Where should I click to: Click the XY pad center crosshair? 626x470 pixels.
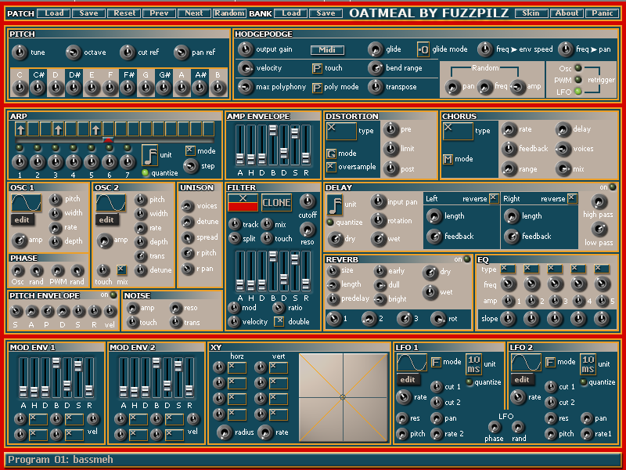[x=343, y=397]
